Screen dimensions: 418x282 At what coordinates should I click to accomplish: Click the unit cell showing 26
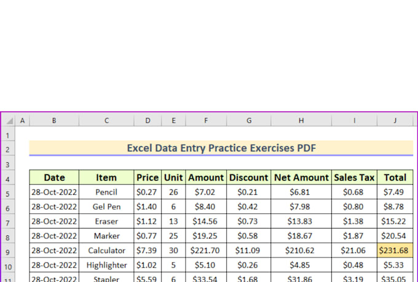click(173, 192)
